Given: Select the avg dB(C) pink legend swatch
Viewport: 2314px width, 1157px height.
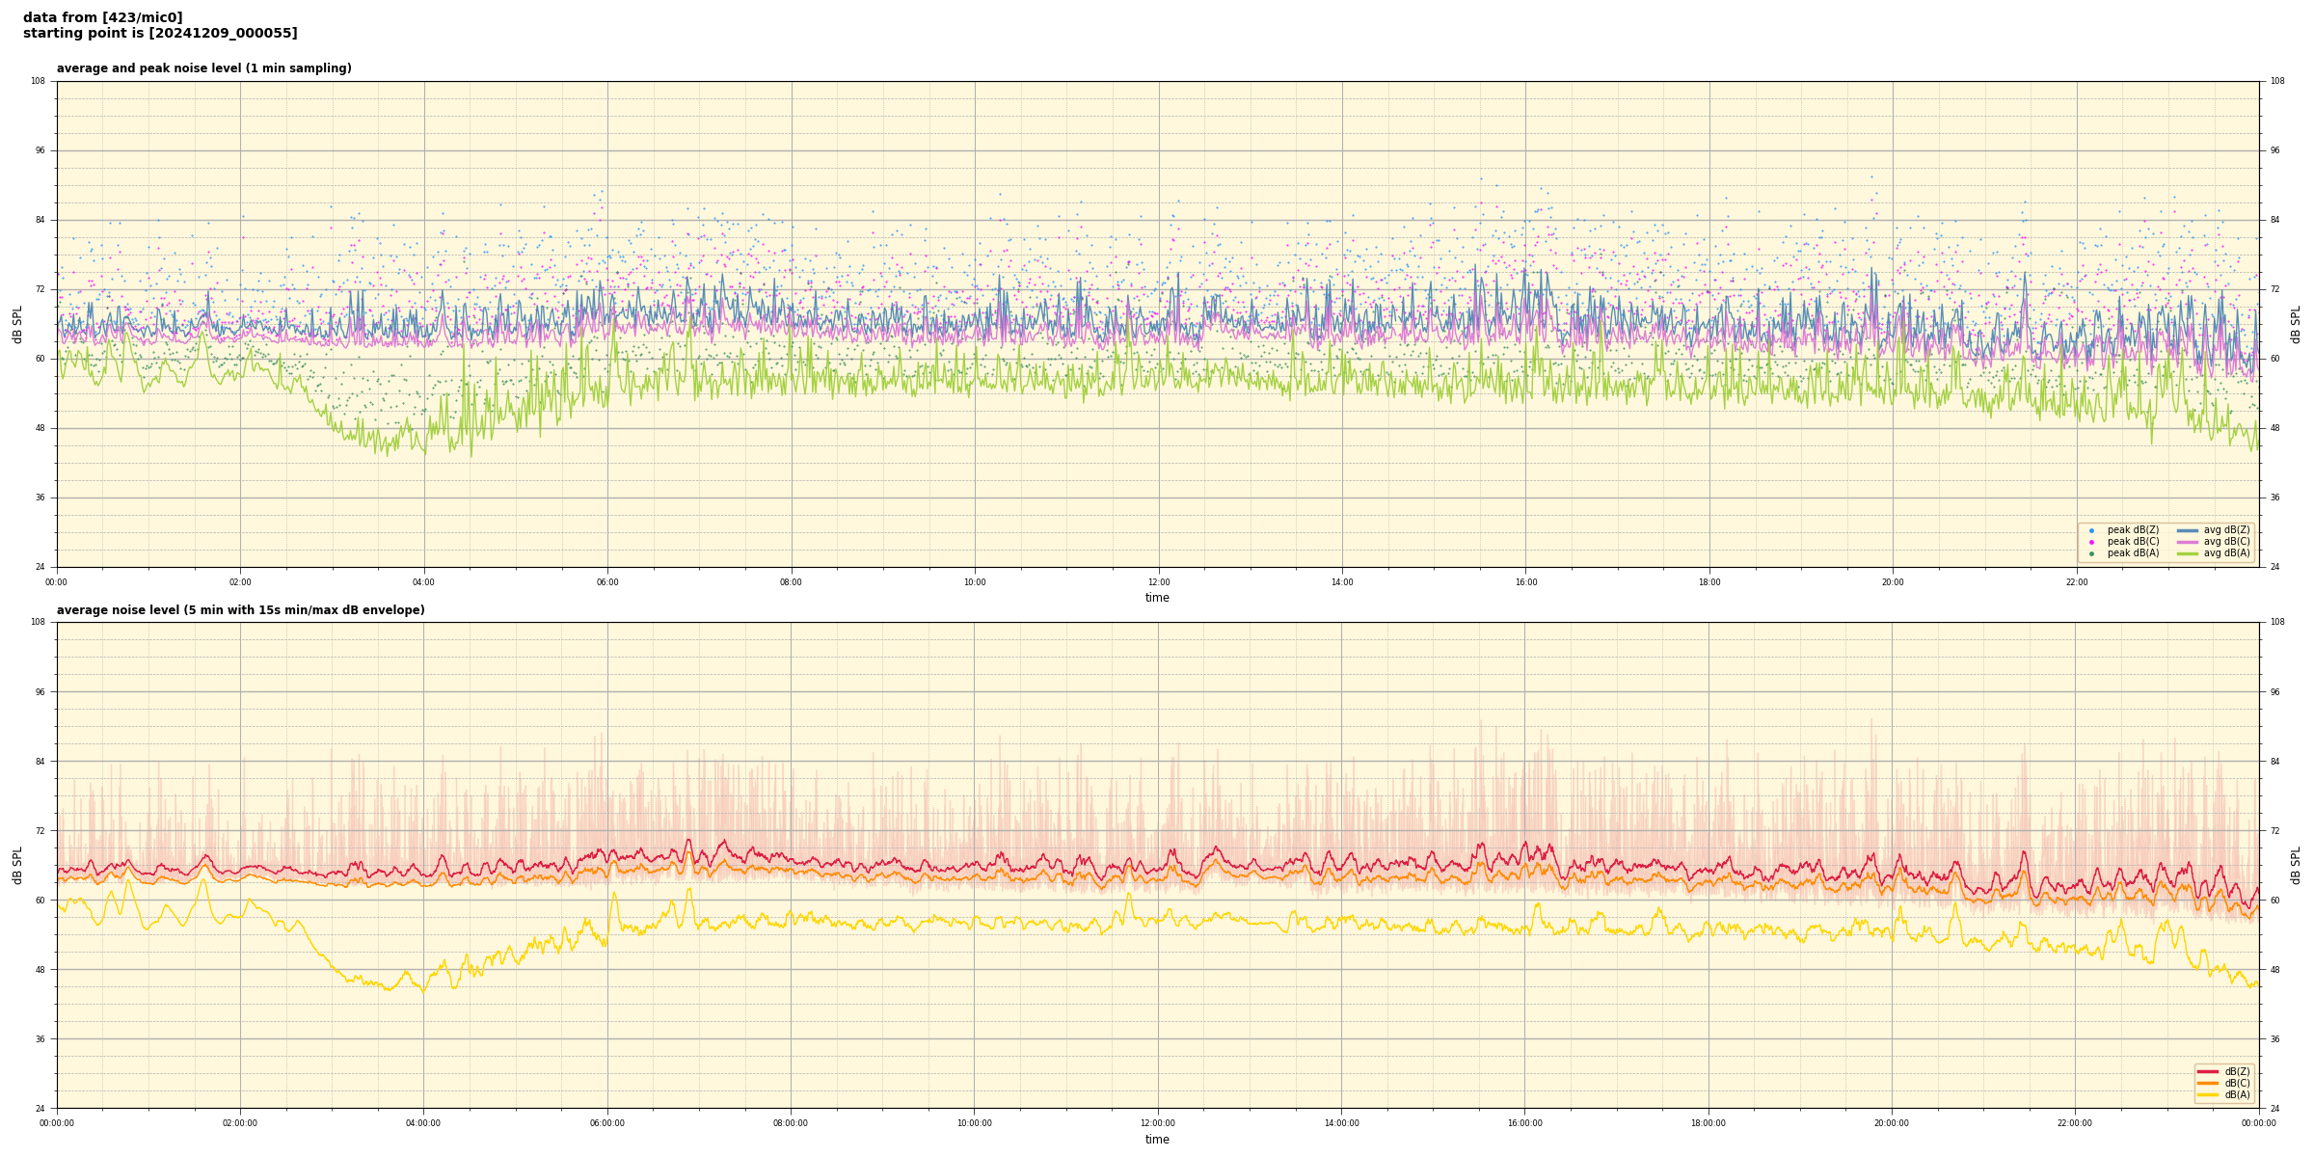Looking at the screenshot, I should [x=2187, y=542].
